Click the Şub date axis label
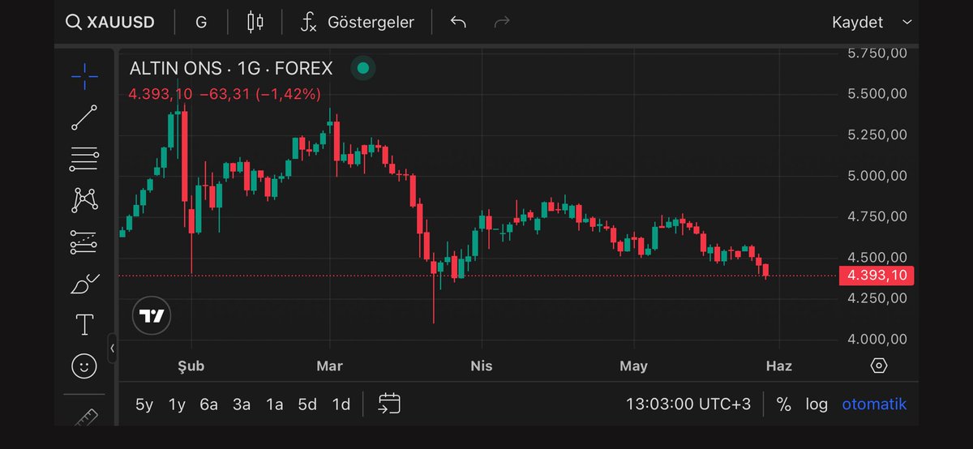973x449 pixels. (x=191, y=366)
